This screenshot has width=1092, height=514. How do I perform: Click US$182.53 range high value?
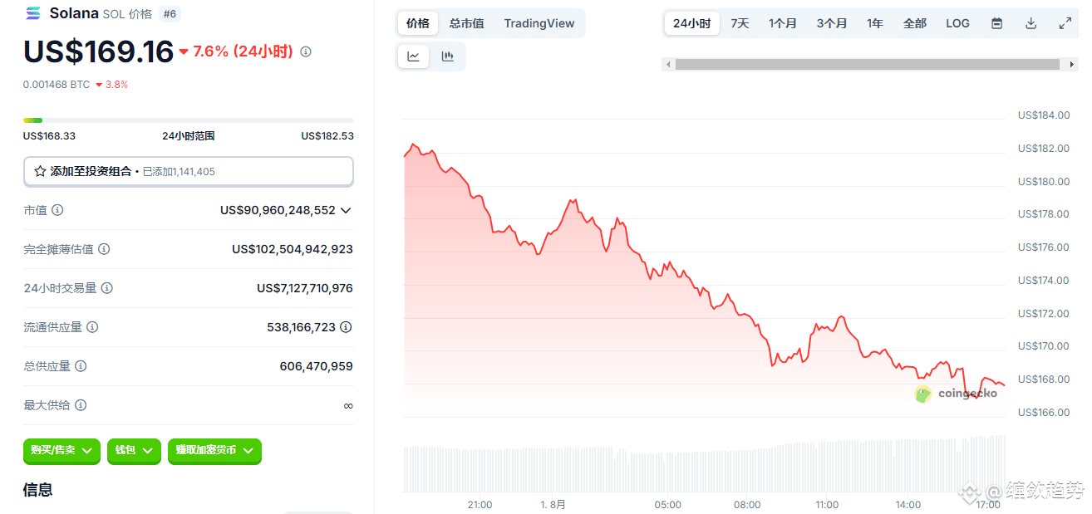coord(327,136)
